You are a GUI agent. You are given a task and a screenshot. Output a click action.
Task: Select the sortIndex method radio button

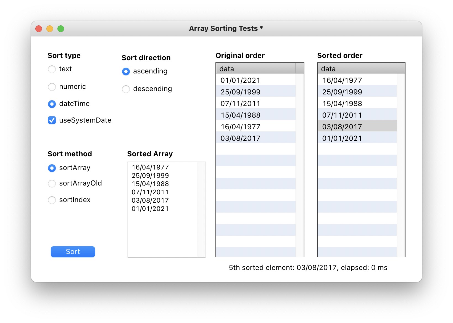(x=52, y=200)
